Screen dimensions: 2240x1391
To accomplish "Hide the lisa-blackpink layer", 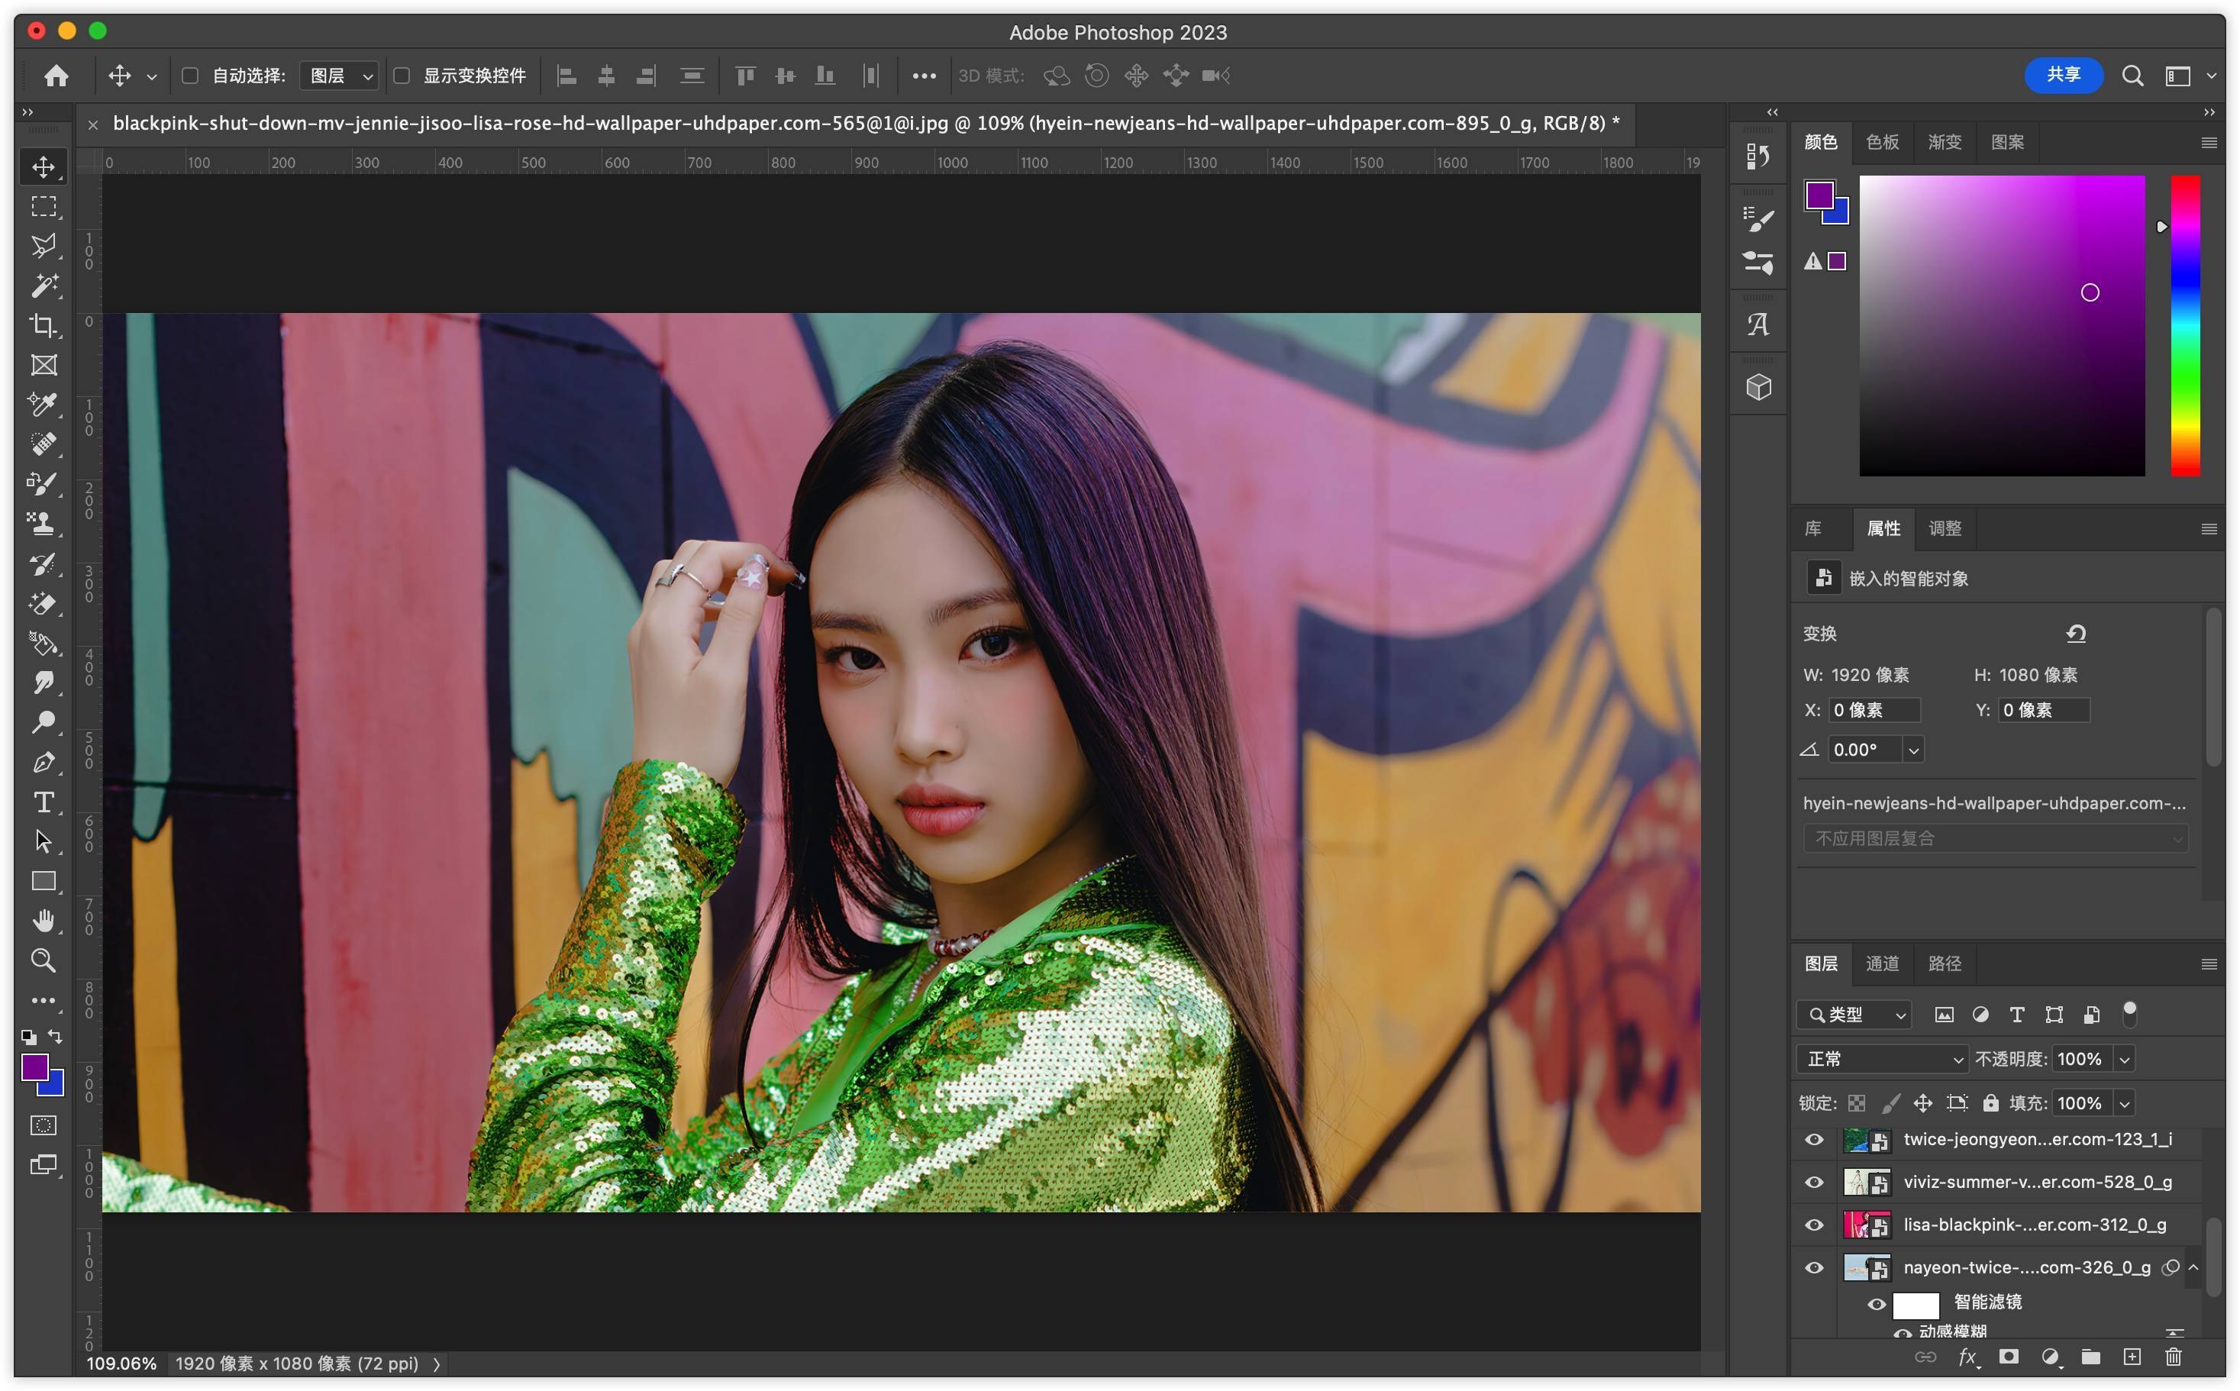I will point(1814,1225).
